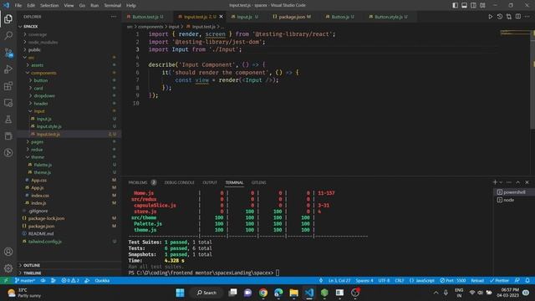The width and height of the screenshot is (535, 301).
Task: Close the Input.test.js editor tab
Action: (x=221, y=17)
